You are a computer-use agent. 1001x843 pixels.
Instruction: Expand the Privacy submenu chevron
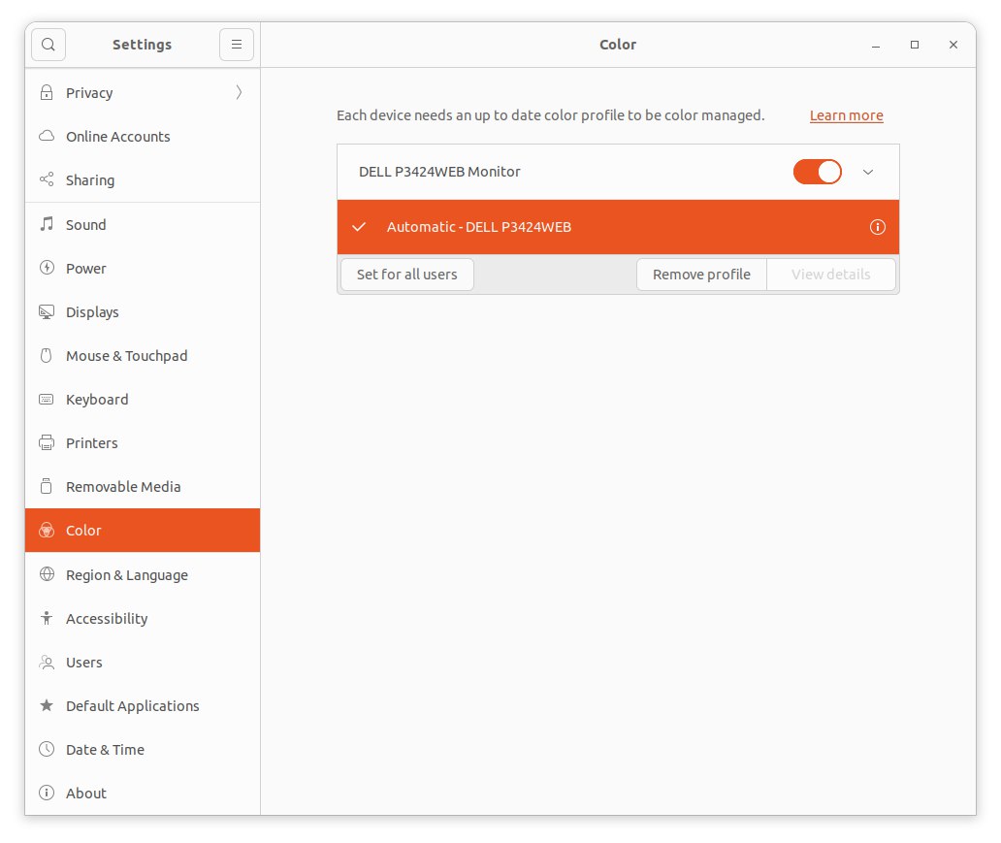click(239, 92)
